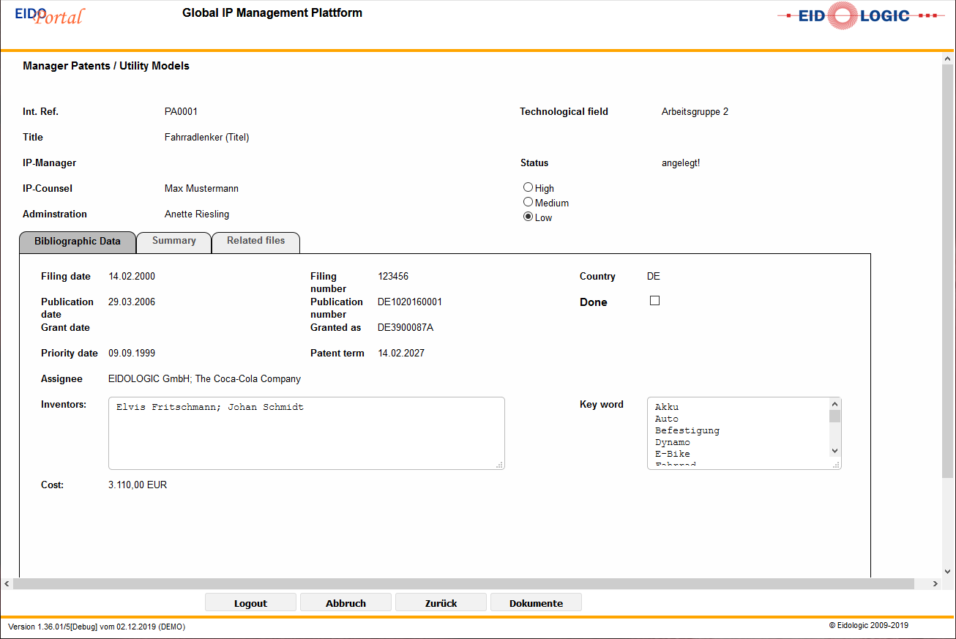This screenshot has width=956, height=639.
Task: Click Int. Ref. value PA0001
Action: pos(181,112)
